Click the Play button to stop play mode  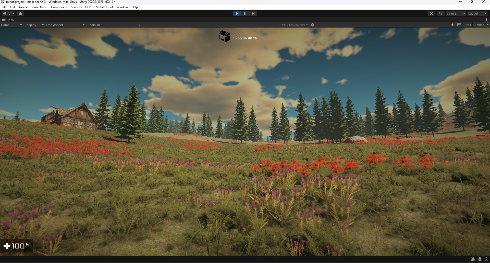[x=237, y=13]
